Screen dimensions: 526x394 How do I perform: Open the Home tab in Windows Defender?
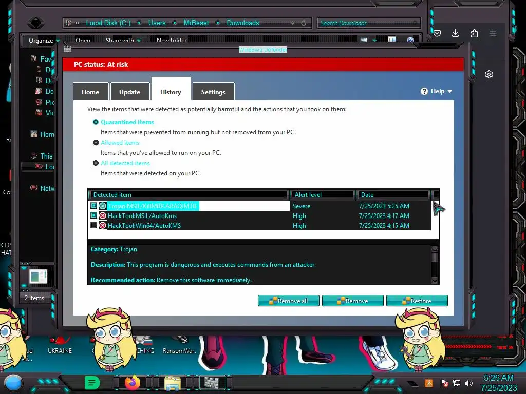90,92
